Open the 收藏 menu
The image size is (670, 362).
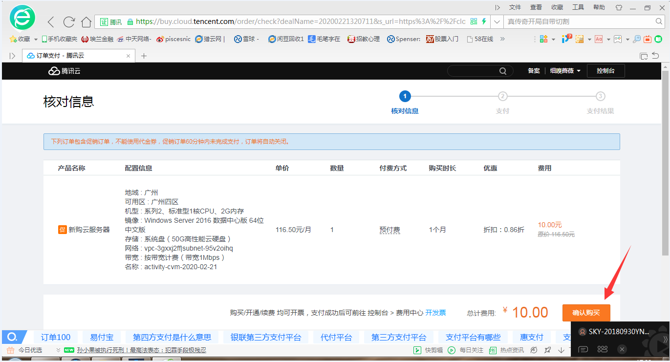click(x=557, y=7)
